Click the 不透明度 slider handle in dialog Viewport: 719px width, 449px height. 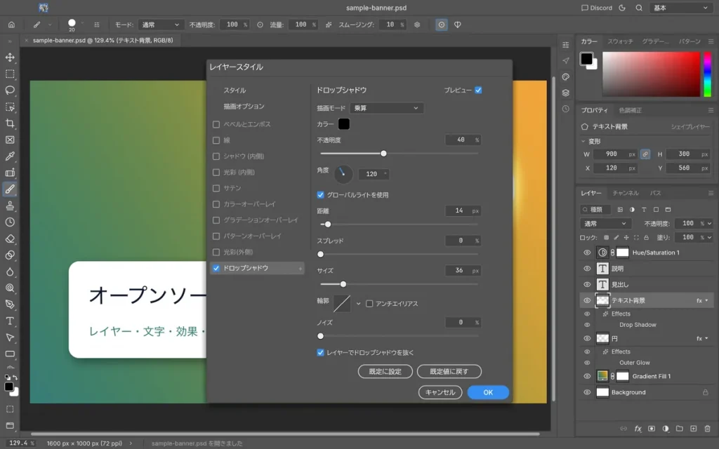pos(383,154)
